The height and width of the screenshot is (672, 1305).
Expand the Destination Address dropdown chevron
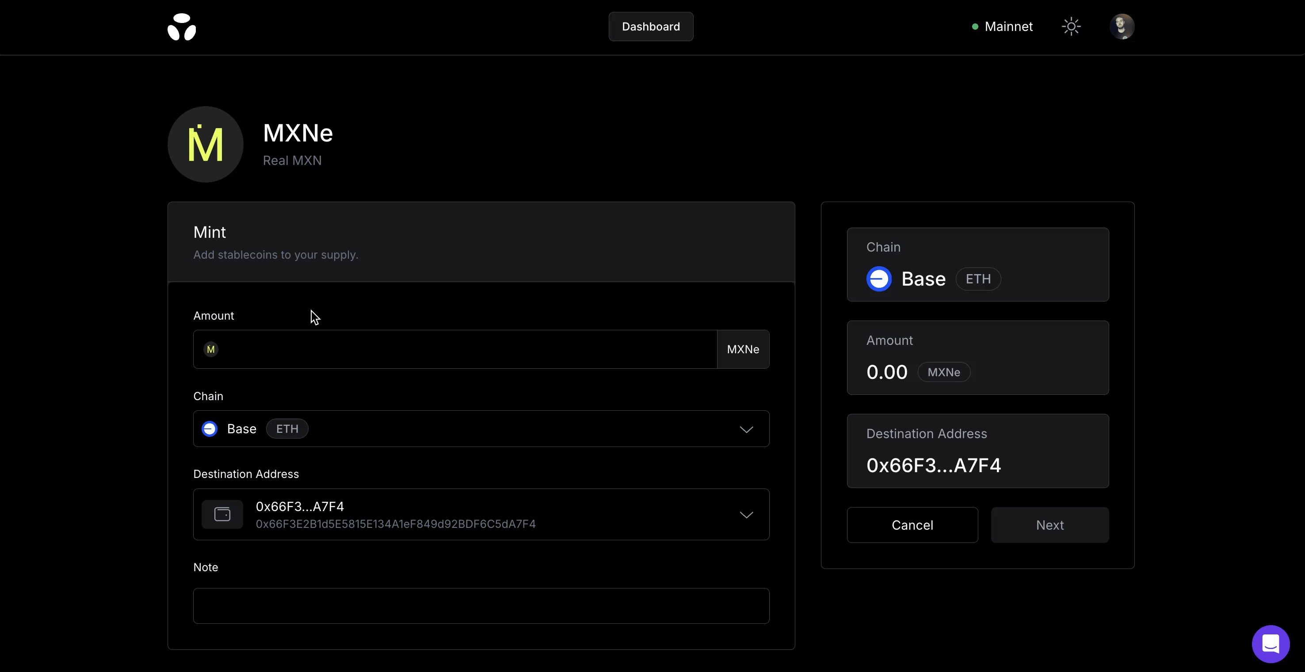tap(746, 515)
